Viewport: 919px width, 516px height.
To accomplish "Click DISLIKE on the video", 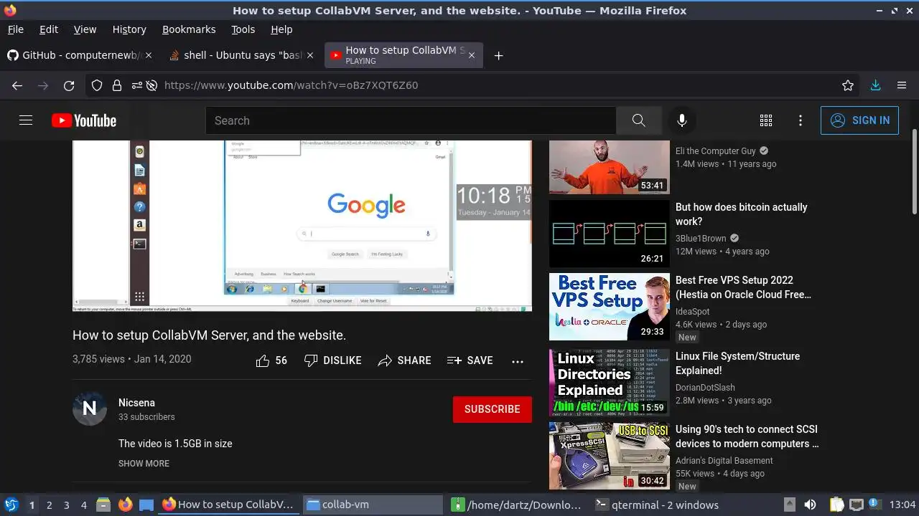I will pos(332,360).
